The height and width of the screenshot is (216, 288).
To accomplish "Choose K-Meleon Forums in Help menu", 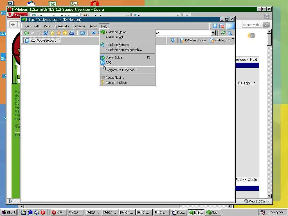I will point(128,45).
